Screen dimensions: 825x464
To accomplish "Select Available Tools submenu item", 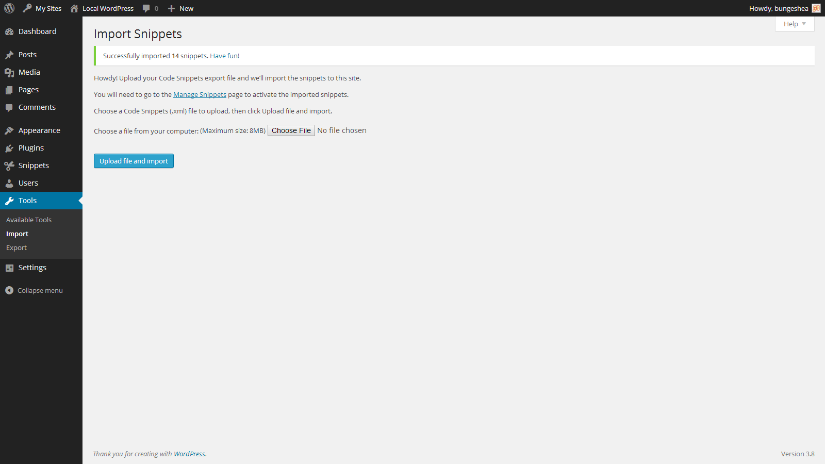I will coord(29,220).
